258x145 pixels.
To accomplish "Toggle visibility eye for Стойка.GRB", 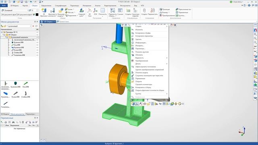I will pyautogui.click(x=37, y=53).
